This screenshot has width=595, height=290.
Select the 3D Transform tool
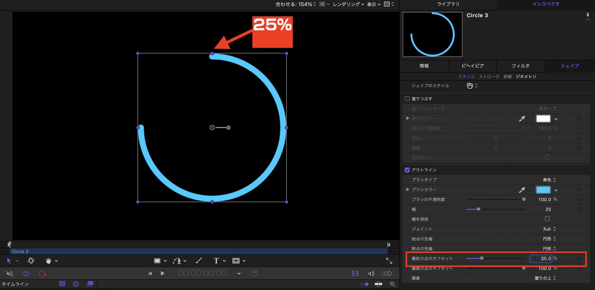tap(31, 261)
